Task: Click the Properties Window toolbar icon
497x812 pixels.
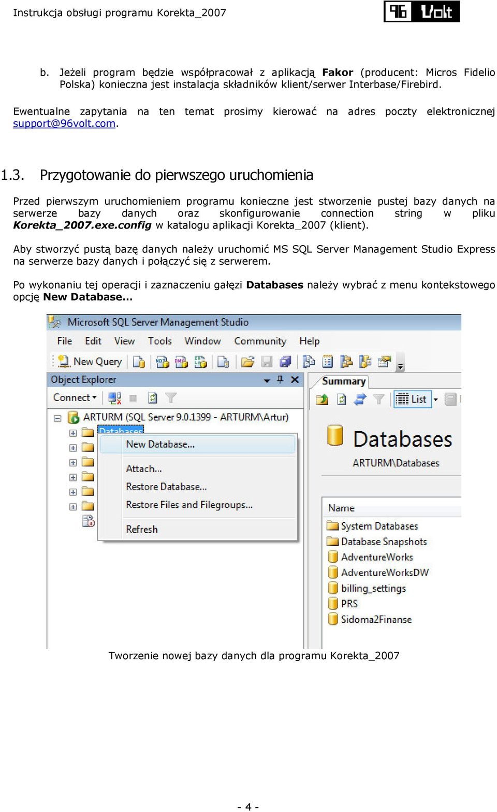Action: pyautogui.click(x=384, y=362)
